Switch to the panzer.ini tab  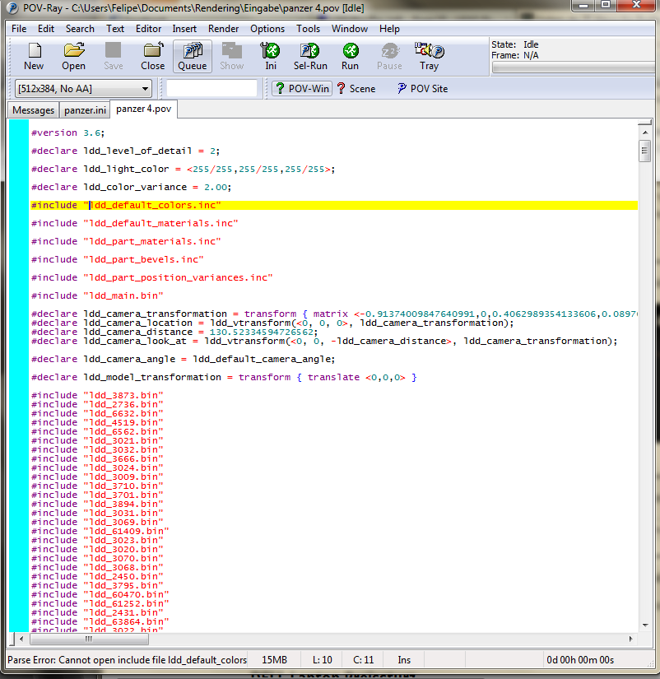(86, 110)
